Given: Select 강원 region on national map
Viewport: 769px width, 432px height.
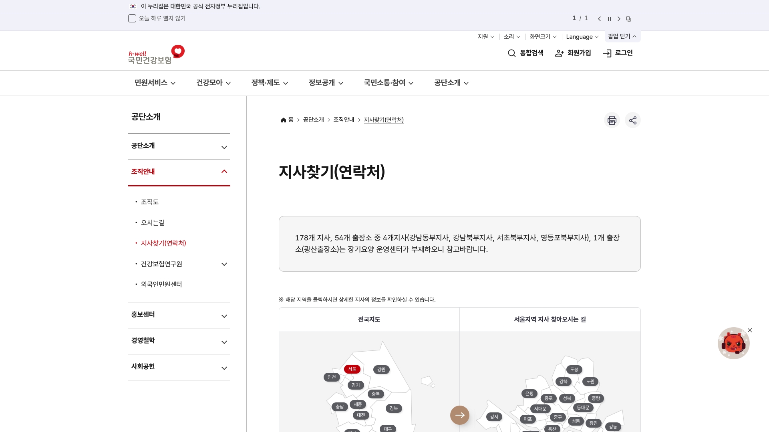Looking at the screenshot, I should click(x=381, y=370).
